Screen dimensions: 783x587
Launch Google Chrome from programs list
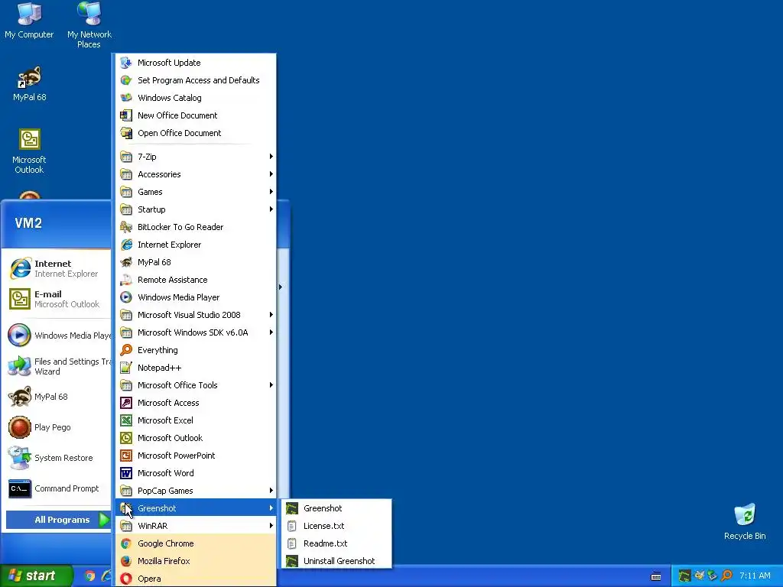[x=196, y=543]
